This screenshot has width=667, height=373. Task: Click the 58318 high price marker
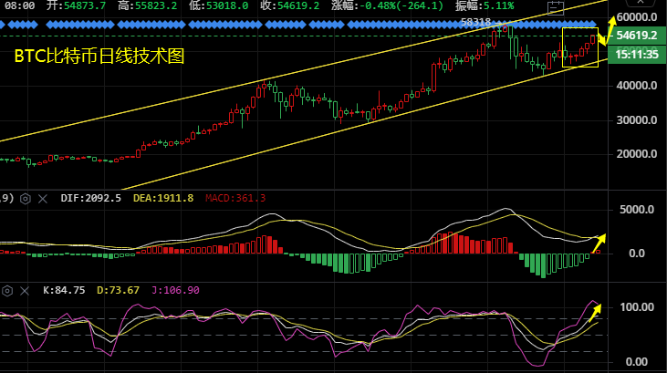[x=476, y=21]
